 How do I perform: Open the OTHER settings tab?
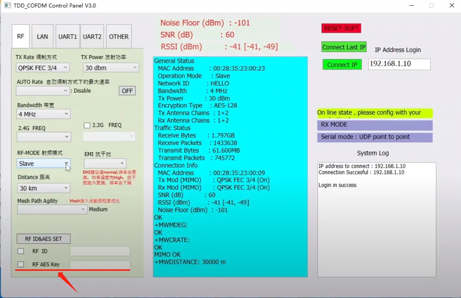[119, 36]
